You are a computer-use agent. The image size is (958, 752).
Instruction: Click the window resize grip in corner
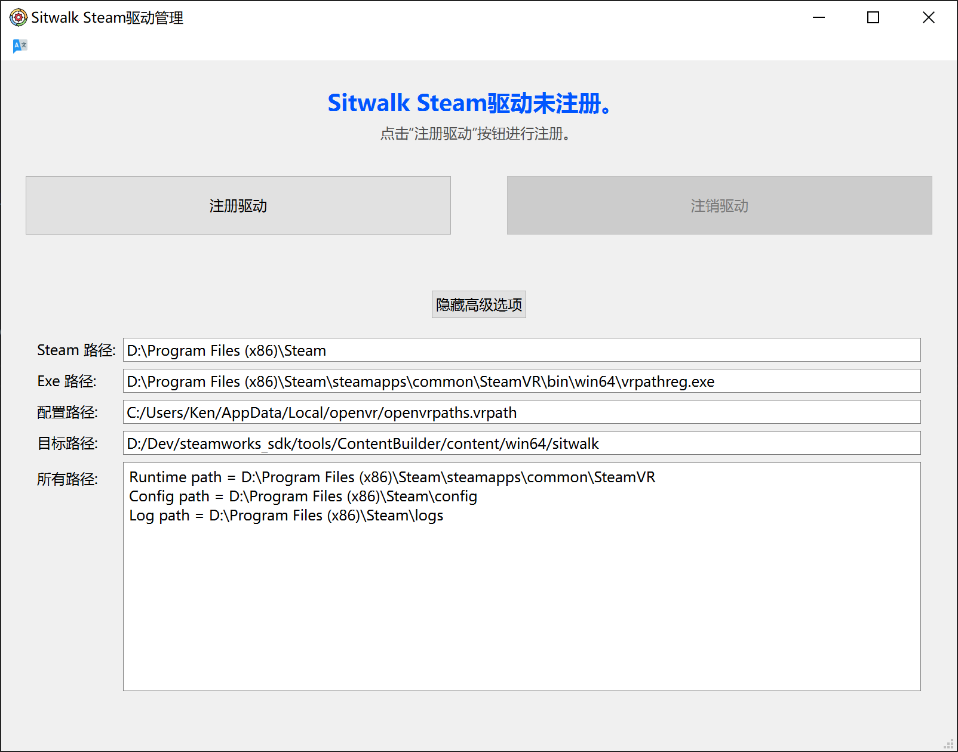coord(948,744)
